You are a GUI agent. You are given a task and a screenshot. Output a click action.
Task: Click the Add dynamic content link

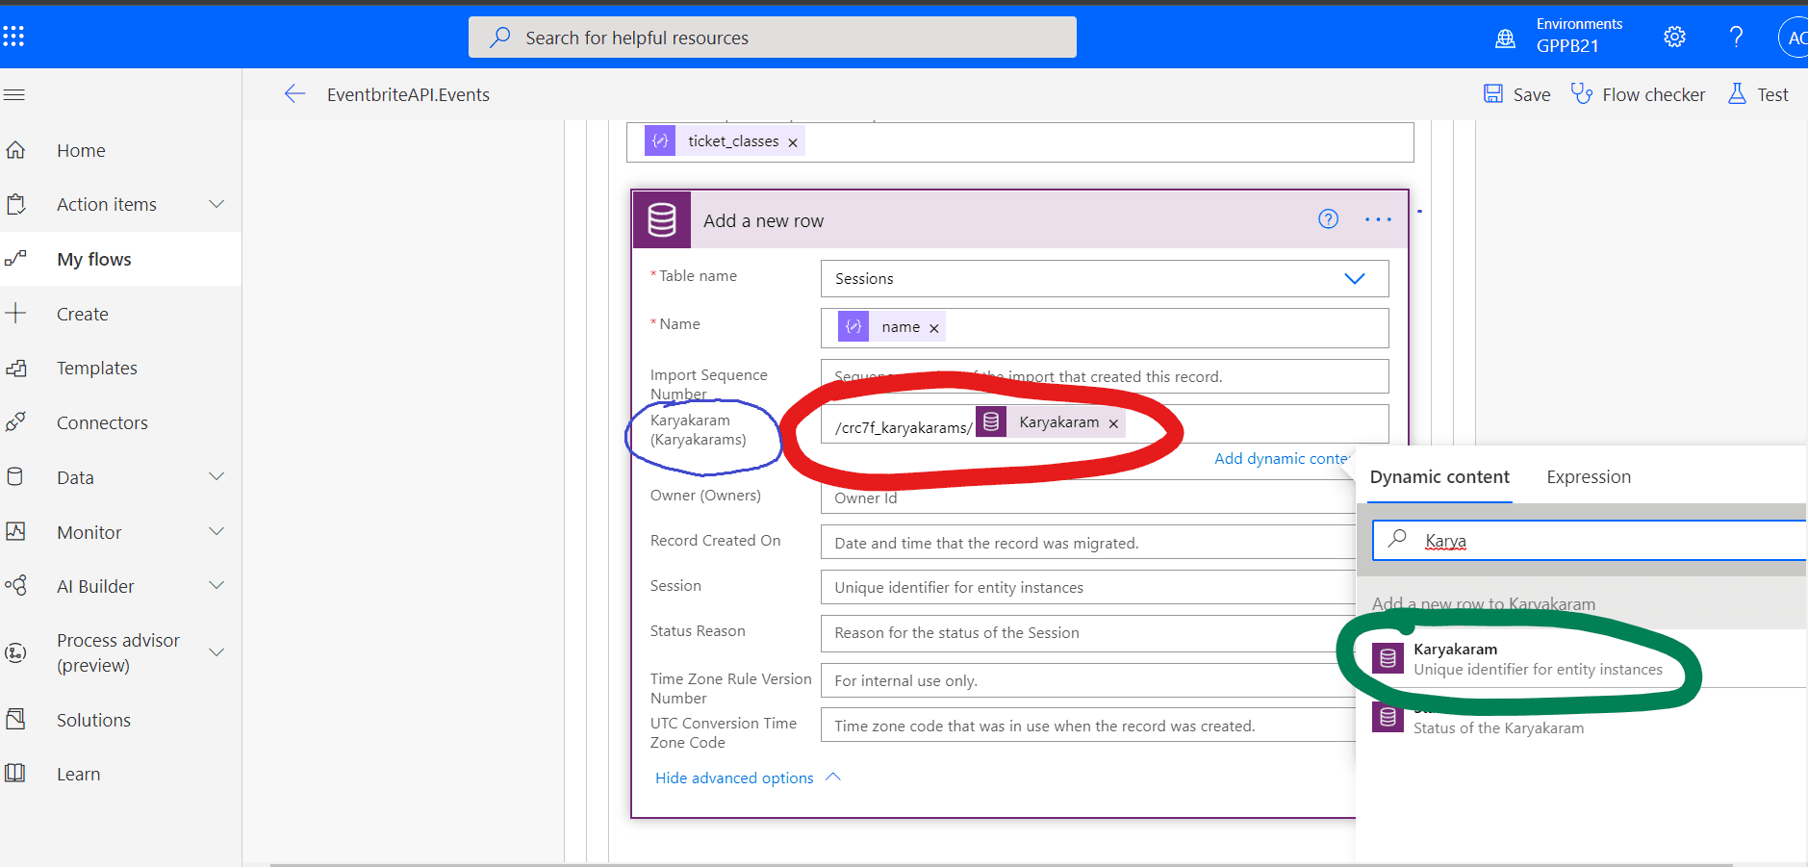(x=1281, y=459)
